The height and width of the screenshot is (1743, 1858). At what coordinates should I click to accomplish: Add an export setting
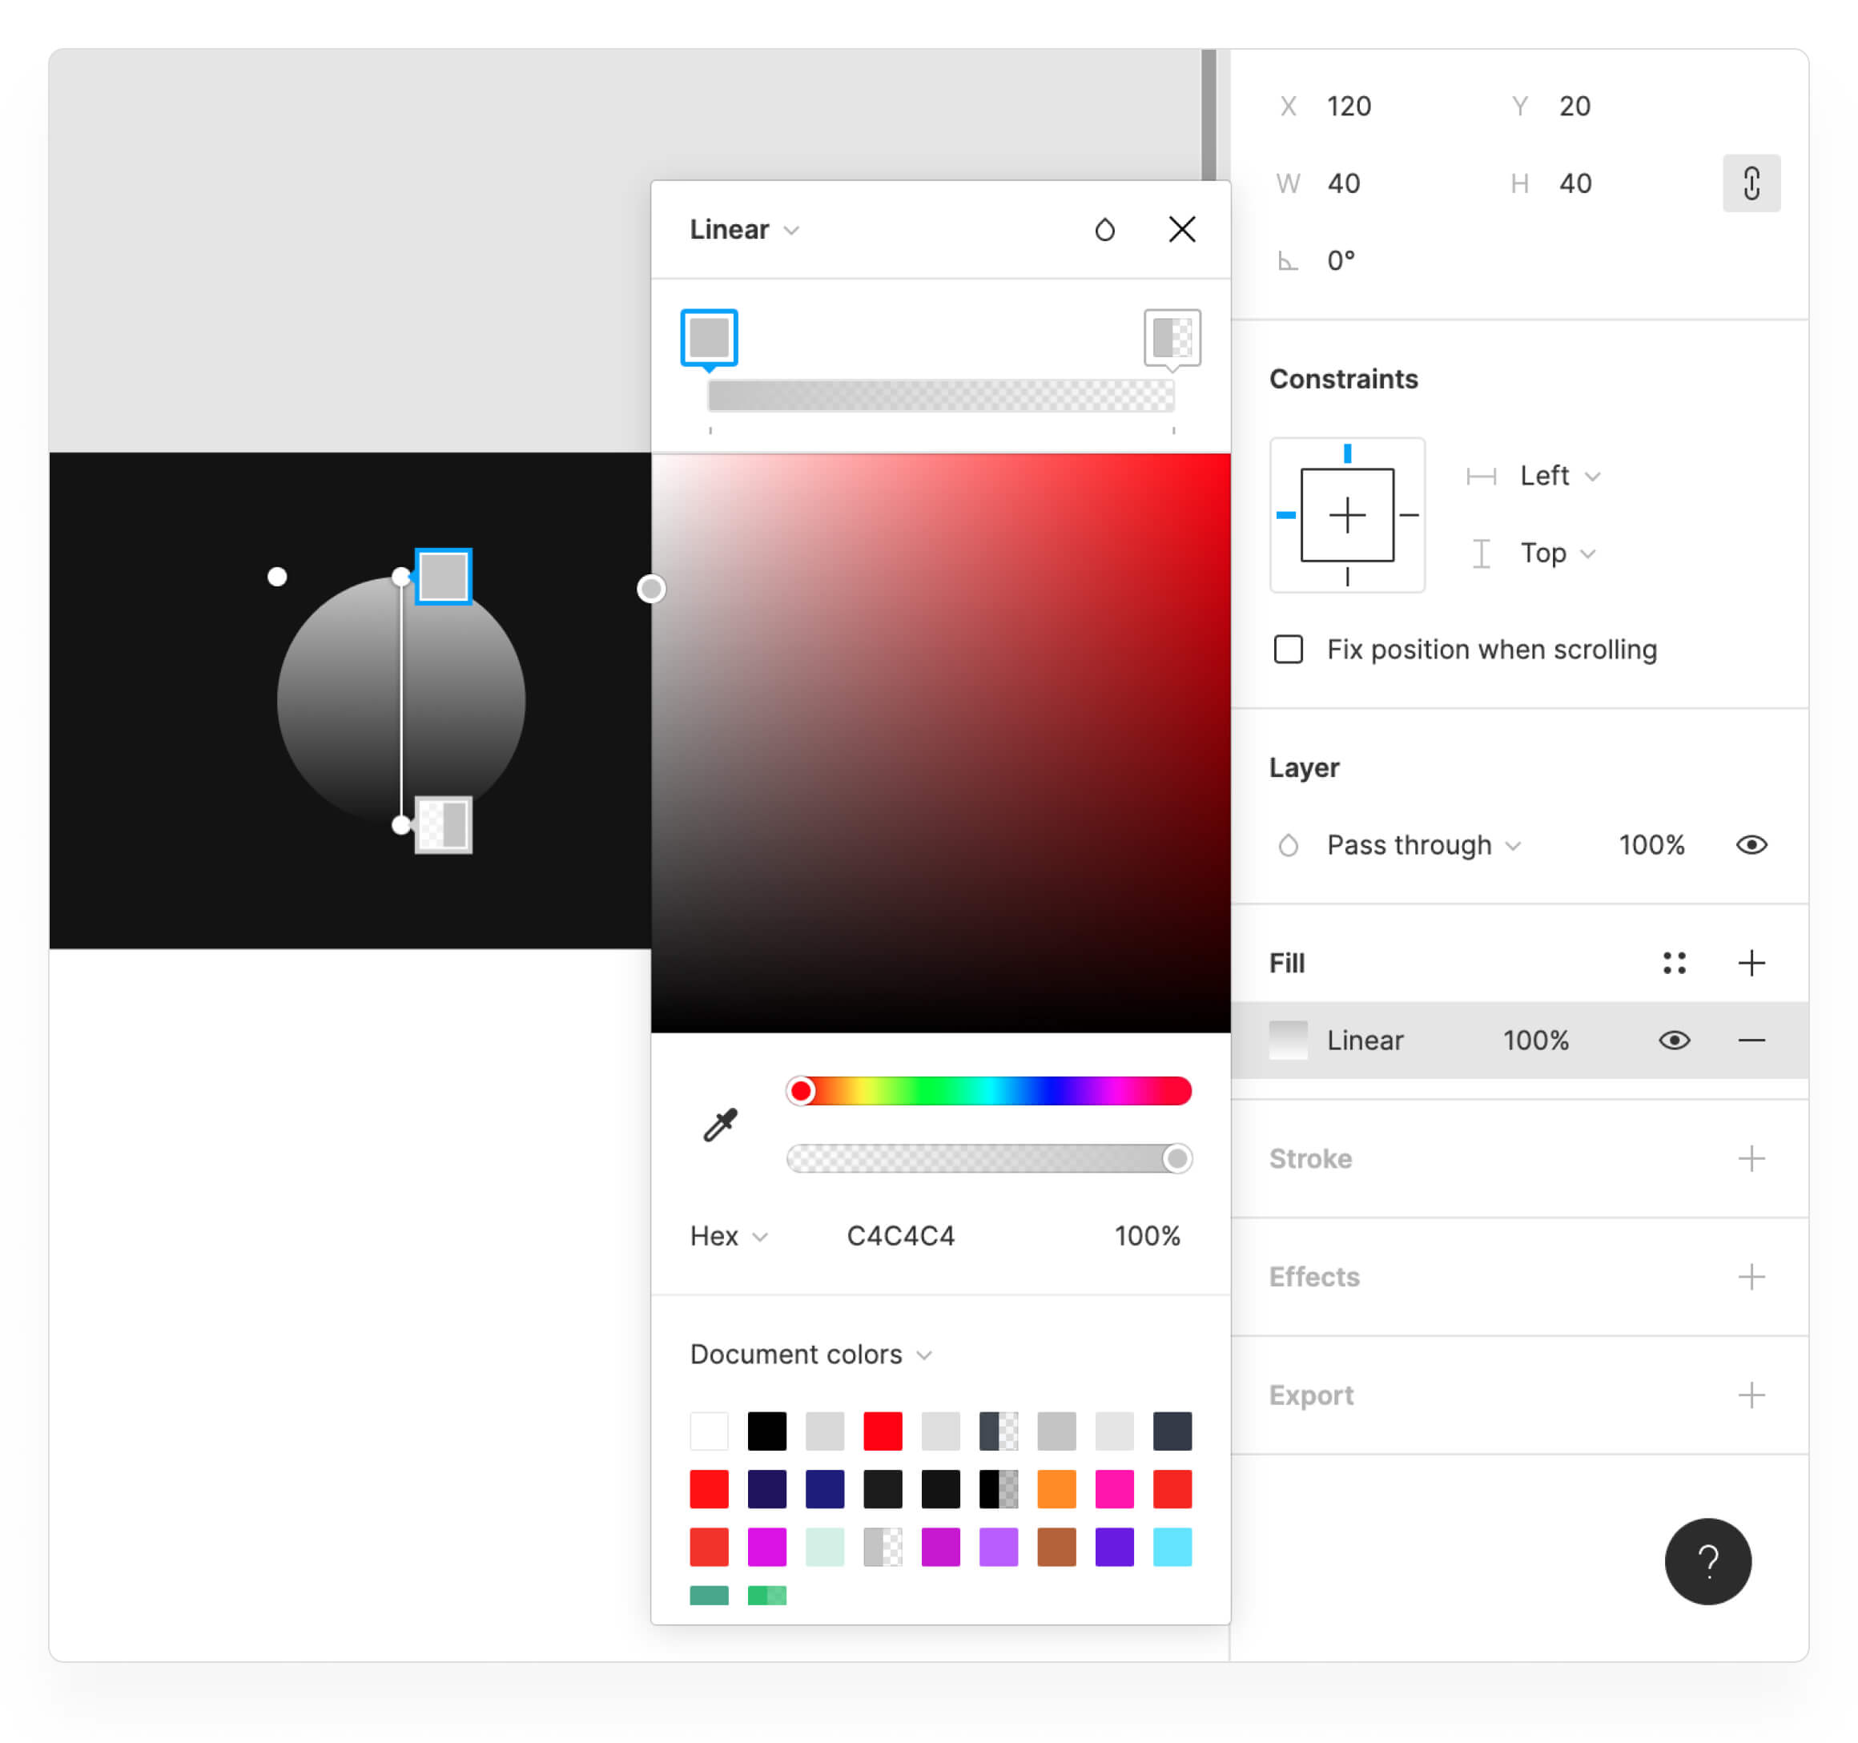1751,1395
